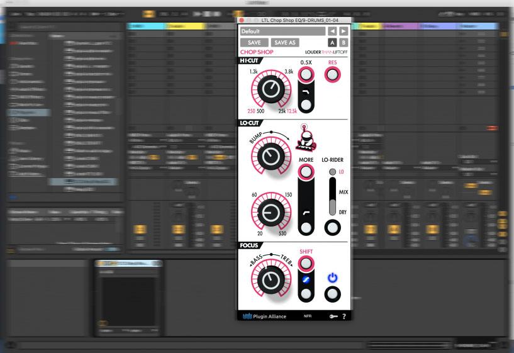Image resolution: width=514 pixels, height=353 pixels.
Task: Click the Hi-Cut slope shape icon
Action: [306, 92]
